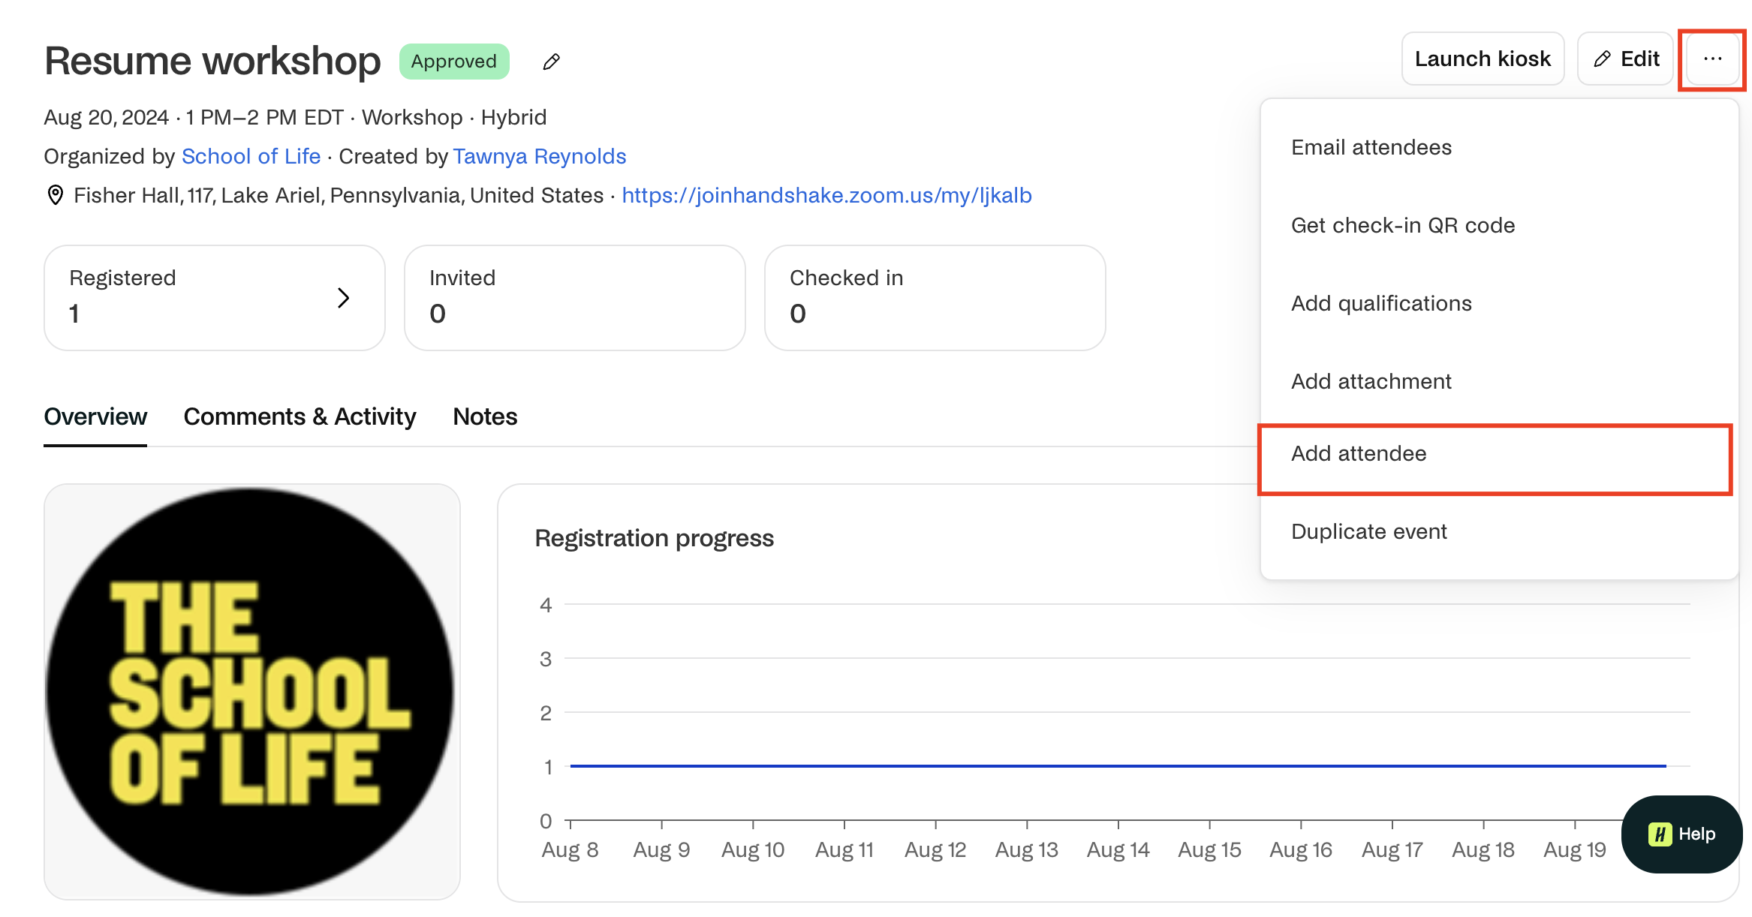Click the Registration progress heading
The height and width of the screenshot is (917, 1752).
[x=654, y=538]
